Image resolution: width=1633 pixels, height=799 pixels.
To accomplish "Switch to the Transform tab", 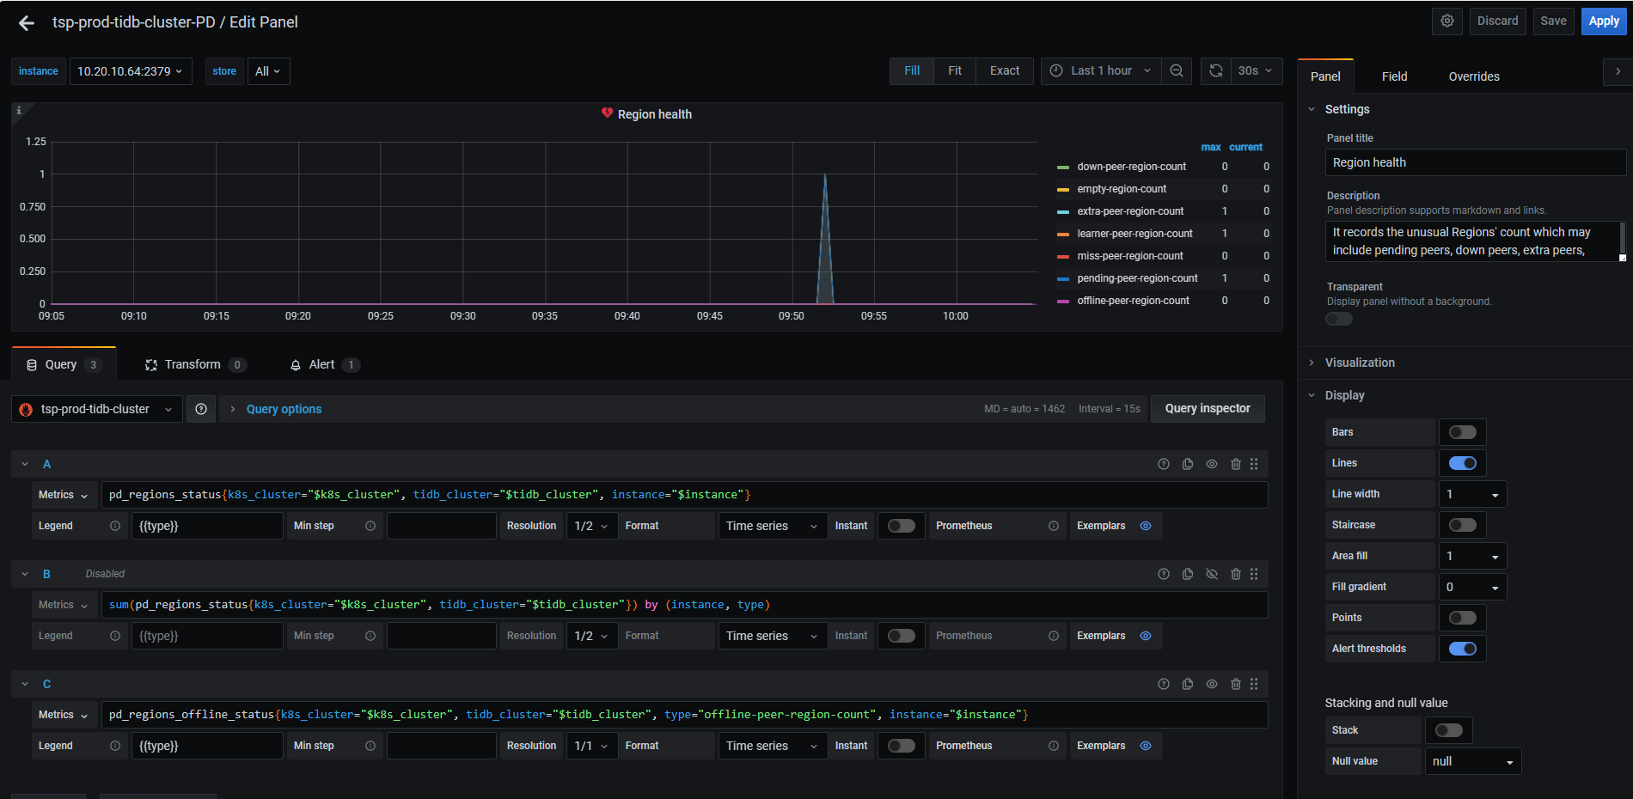I will (193, 365).
